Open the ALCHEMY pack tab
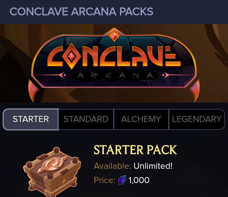The height and width of the screenshot is (197, 228). click(x=141, y=119)
